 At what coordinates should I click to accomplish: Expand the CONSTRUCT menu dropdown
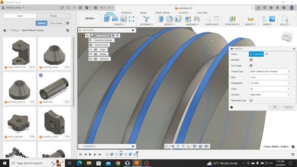(x=232, y=25)
